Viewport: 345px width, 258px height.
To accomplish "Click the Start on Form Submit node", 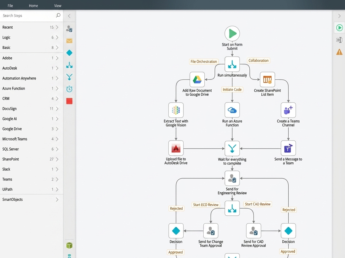I will [232, 33].
